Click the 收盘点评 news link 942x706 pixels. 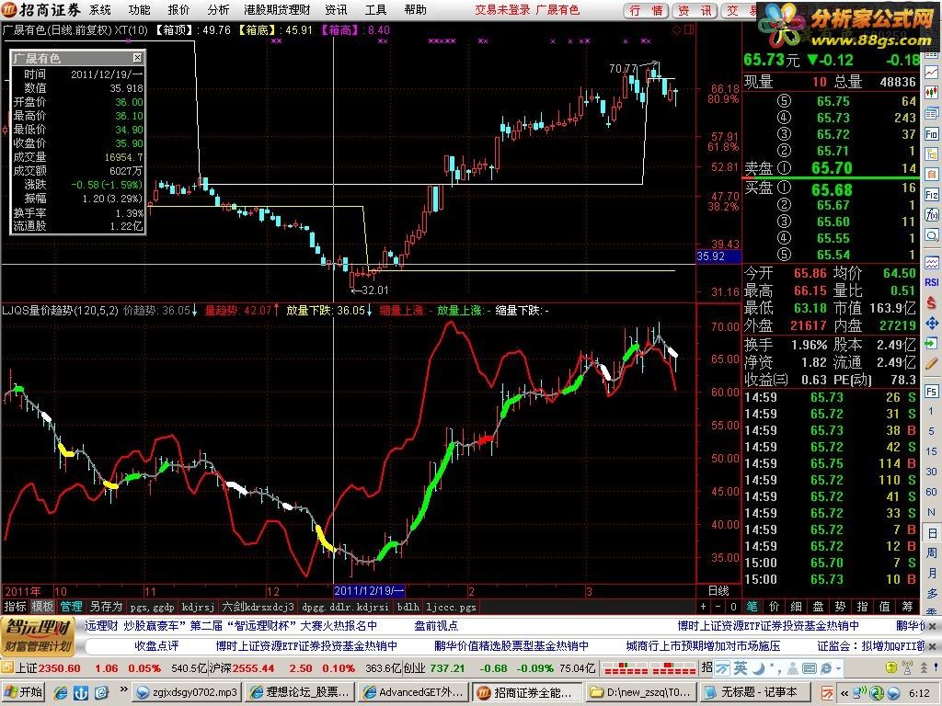tap(156, 646)
